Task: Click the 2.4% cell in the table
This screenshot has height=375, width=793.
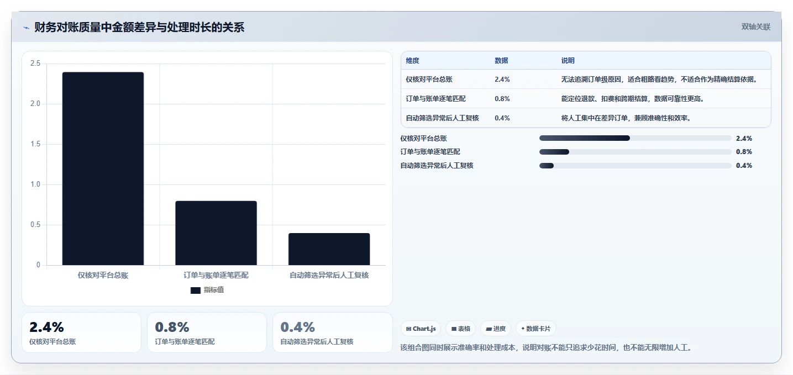Action: tap(502, 80)
